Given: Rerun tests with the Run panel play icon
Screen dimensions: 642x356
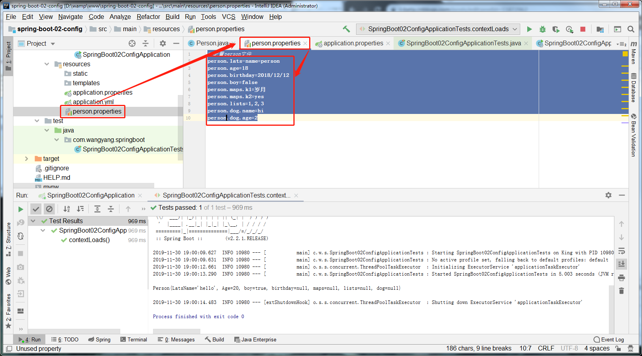Looking at the screenshot, I should coord(21,209).
